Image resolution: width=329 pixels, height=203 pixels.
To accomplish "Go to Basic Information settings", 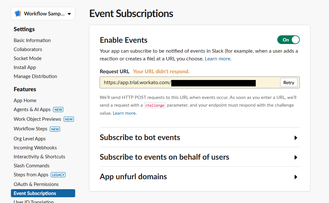I will [32, 40].
